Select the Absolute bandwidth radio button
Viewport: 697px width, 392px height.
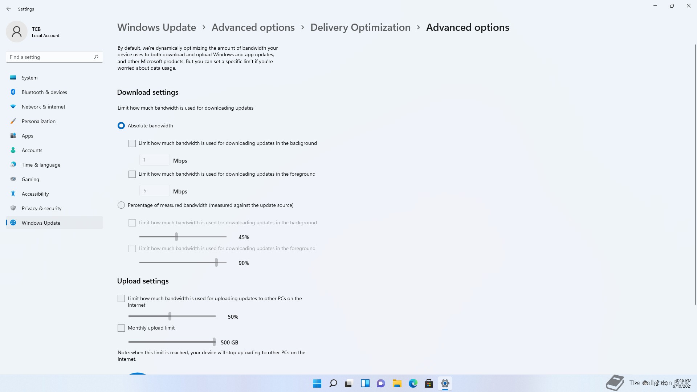(x=121, y=126)
